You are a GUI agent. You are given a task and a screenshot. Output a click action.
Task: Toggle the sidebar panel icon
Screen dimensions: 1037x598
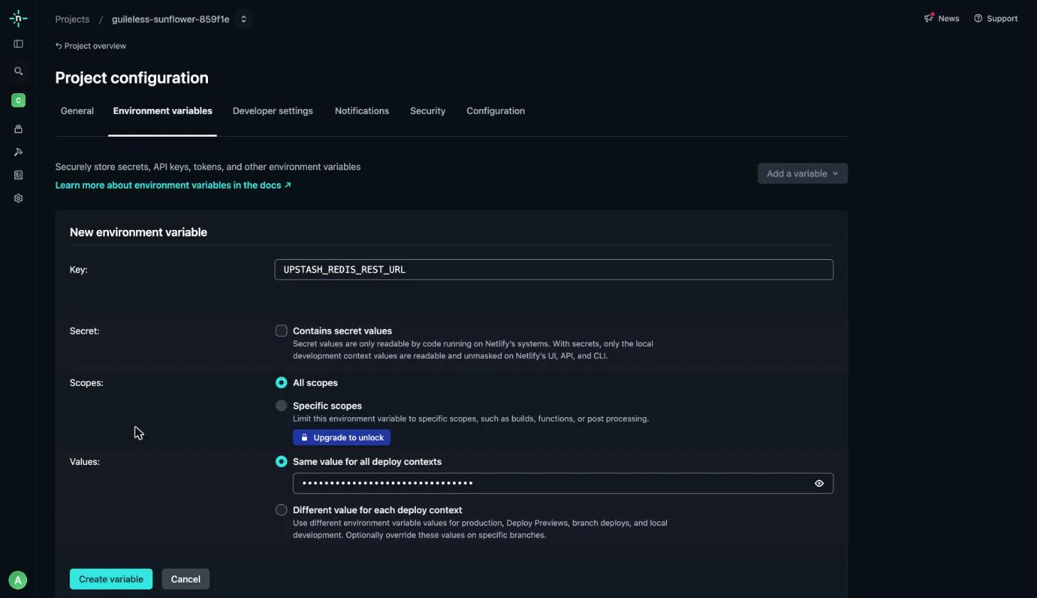pos(19,44)
